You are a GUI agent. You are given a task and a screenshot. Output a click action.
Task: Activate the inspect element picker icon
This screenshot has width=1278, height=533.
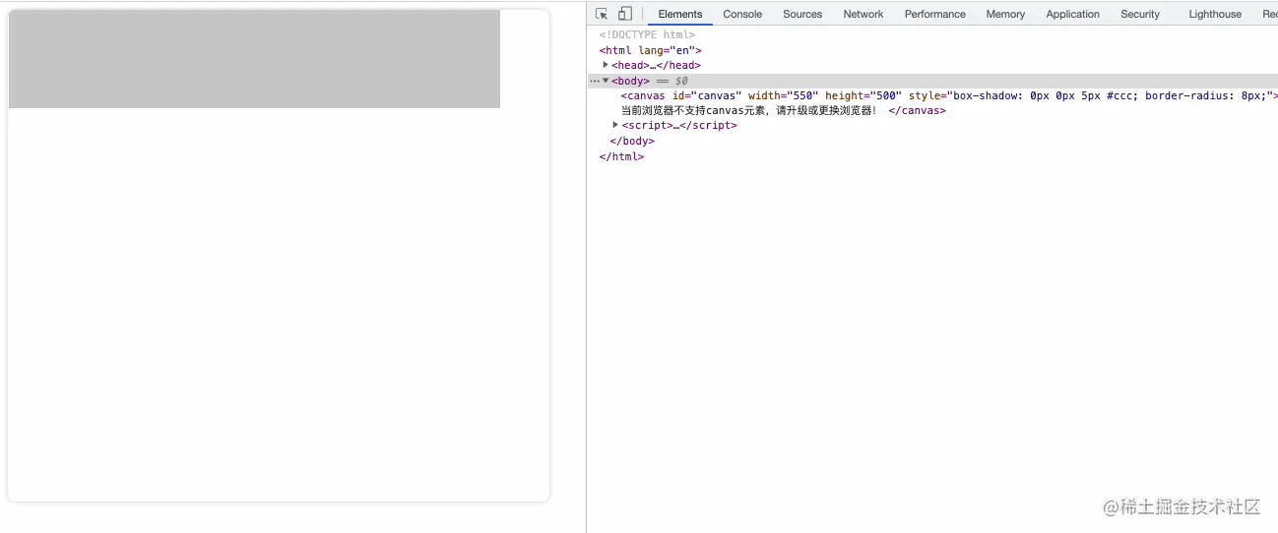pyautogui.click(x=602, y=14)
